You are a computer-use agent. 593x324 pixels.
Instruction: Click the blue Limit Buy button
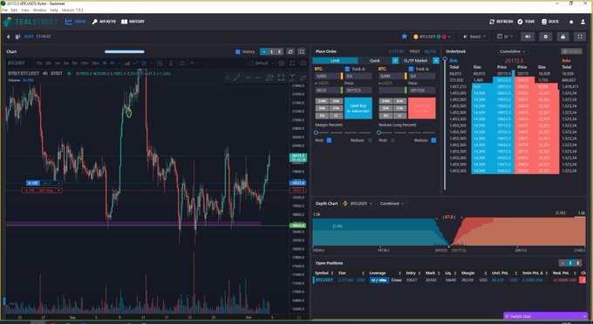(358, 108)
